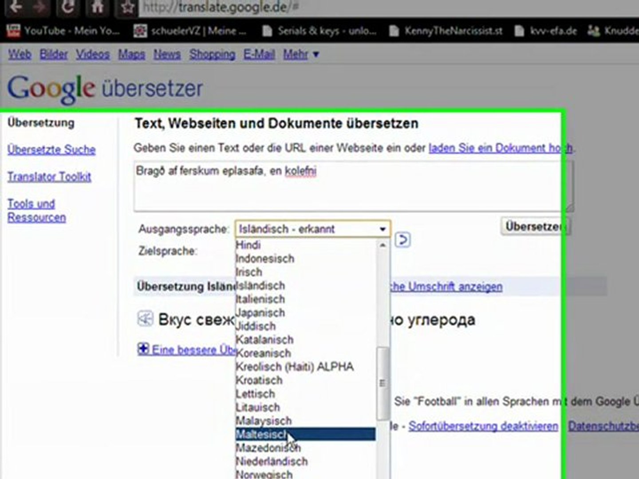The image size is (639, 479).
Task: Click the plus icon beside 'Eine bessere Üb…'
Action: pyautogui.click(x=143, y=349)
